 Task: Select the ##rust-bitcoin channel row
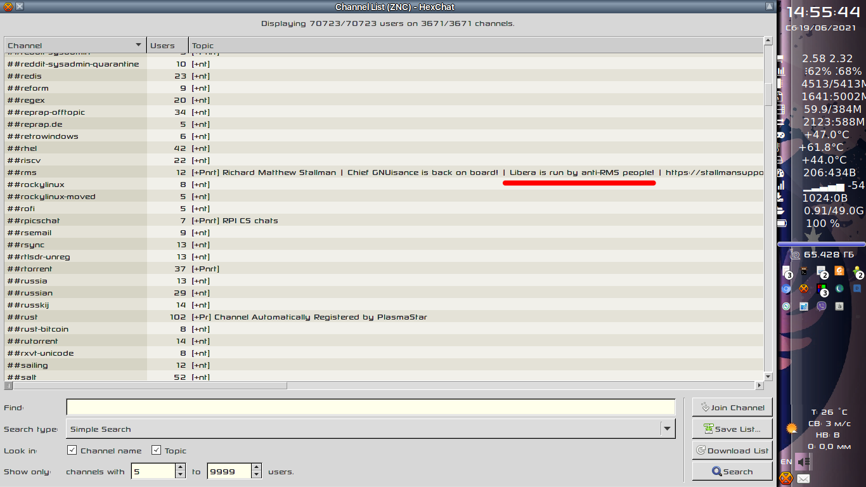point(384,329)
